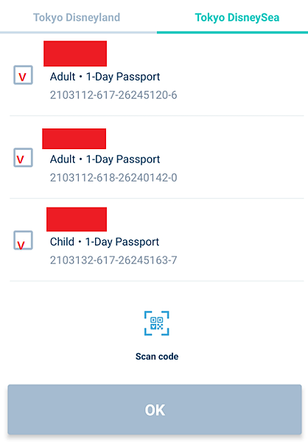Uncheck ticket ending in 26245120-6

[23, 75]
